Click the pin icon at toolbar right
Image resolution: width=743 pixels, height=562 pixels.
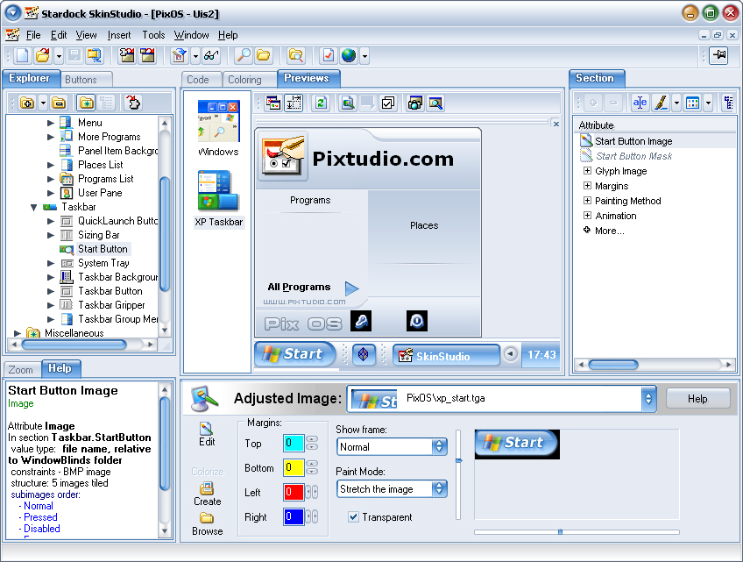(x=719, y=55)
